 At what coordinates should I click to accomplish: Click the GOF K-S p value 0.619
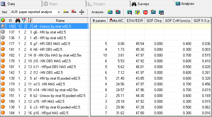[206, 90]
